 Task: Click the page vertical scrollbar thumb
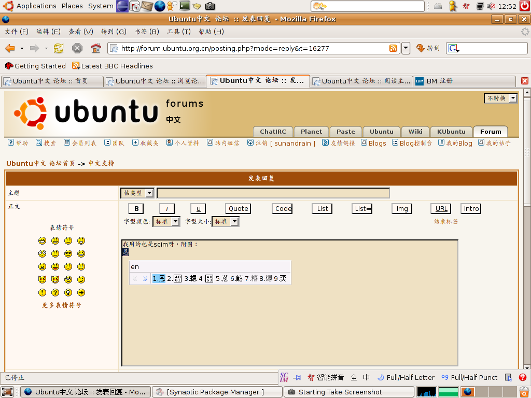(527, 151)
